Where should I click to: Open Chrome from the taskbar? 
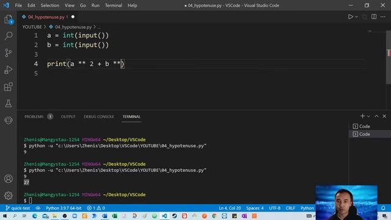point(214,216)
